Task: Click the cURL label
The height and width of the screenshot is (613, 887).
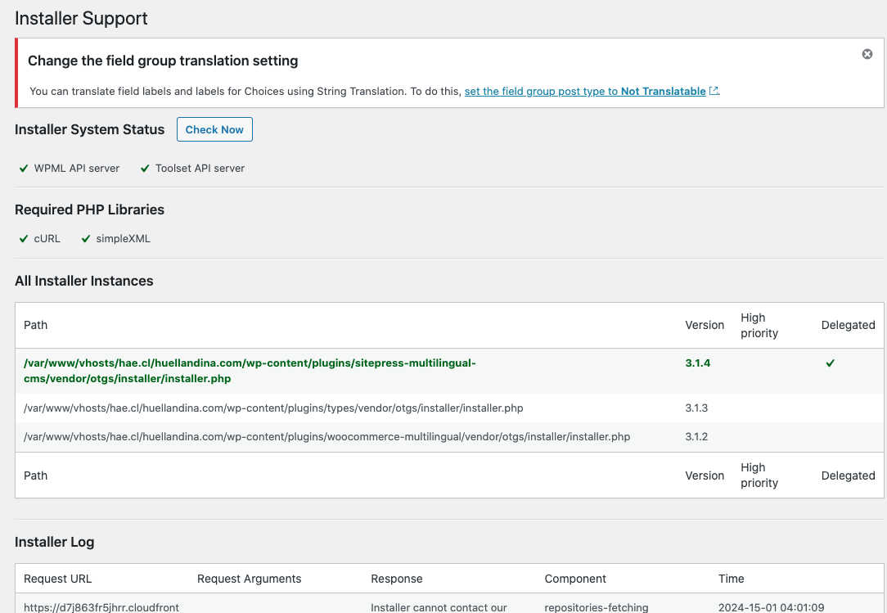Action: pos(47,239)
